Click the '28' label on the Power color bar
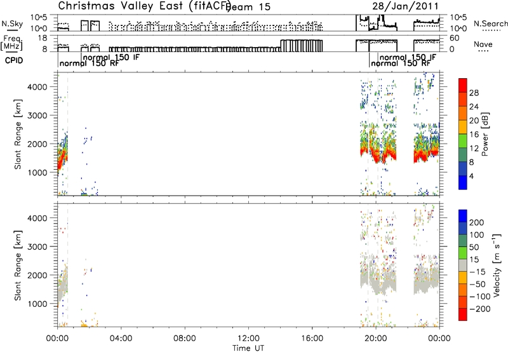Viewport: 508px width, 352px height. pos(474,93)
